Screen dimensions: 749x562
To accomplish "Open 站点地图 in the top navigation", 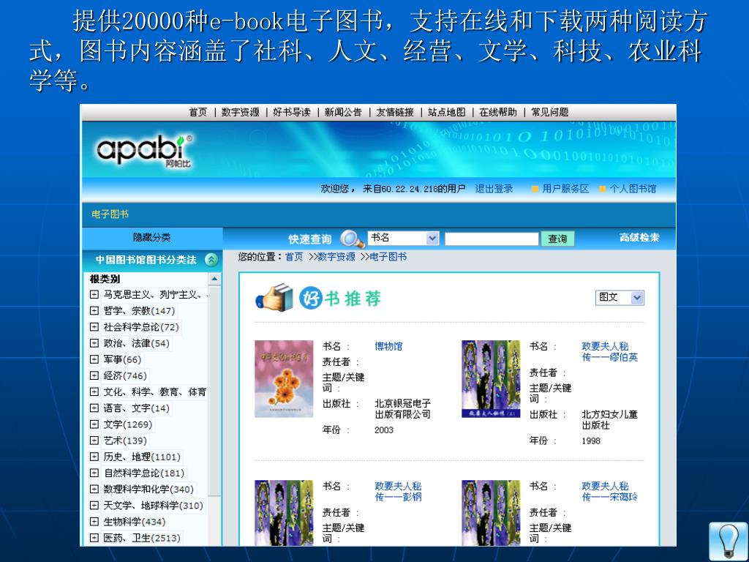I will 446,112.
